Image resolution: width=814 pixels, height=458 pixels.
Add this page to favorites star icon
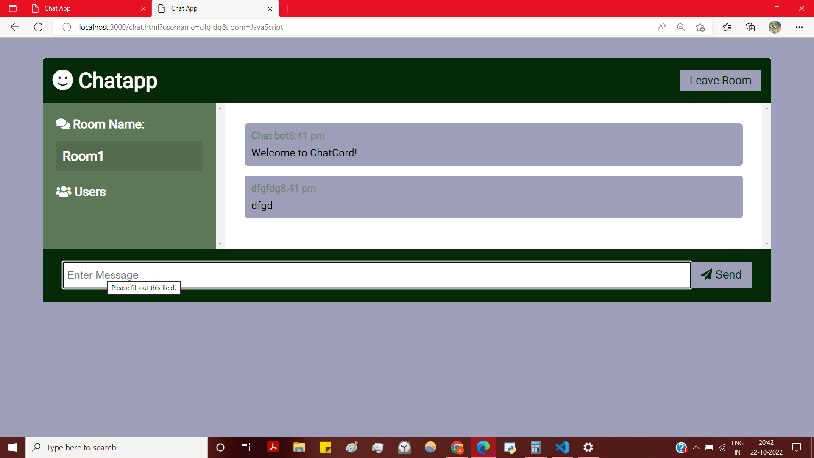coord(700,27)
